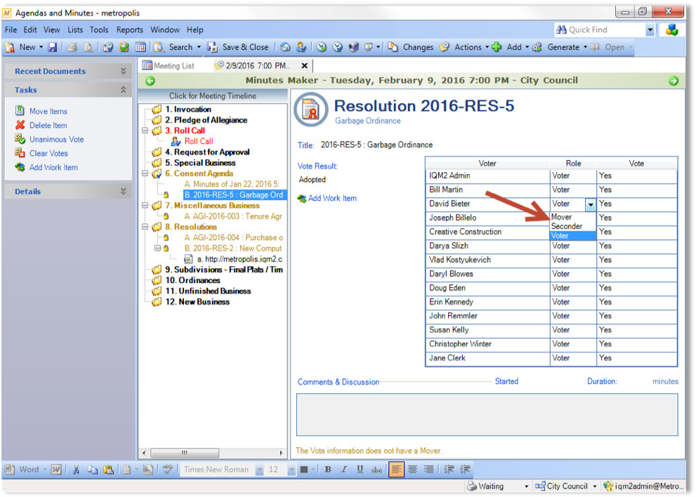Toggle Underline formatting
696x497 pixels.
(360, 470)
